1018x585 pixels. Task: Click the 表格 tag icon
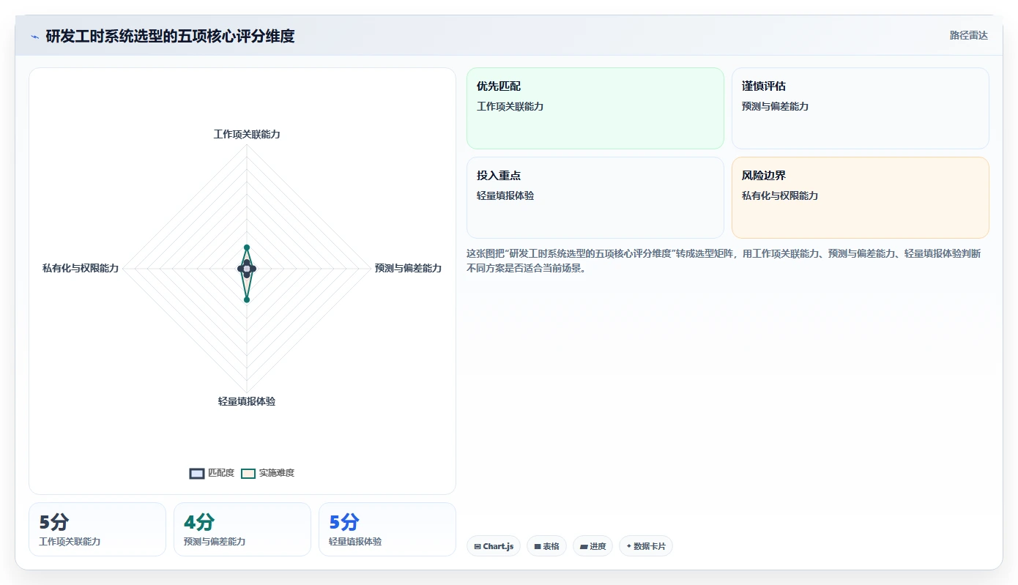coord(537,547)
